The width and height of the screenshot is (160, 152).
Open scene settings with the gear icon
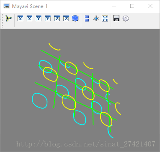point(126,18)
